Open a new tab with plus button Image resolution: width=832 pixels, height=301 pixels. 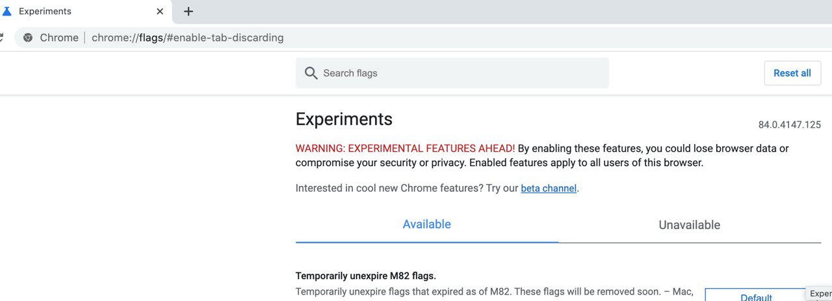188,11
